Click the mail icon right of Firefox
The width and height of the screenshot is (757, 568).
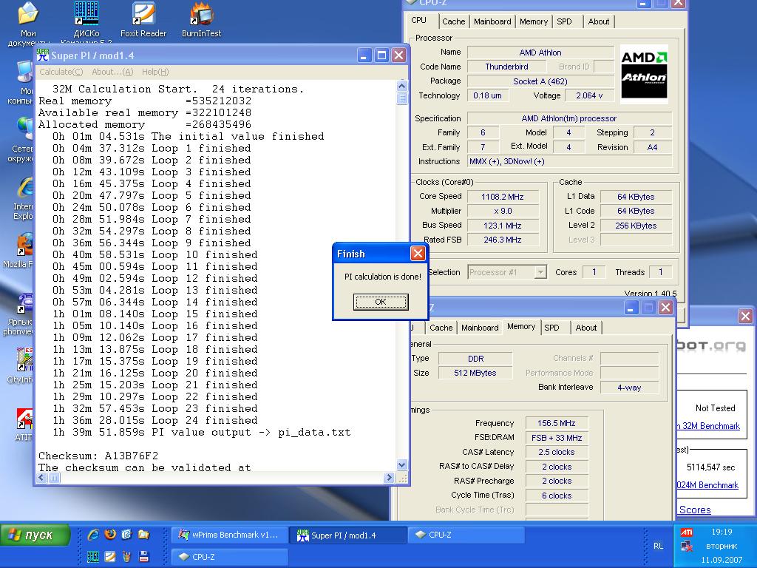127,534
